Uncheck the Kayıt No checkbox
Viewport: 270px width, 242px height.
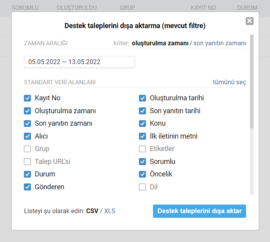coord(27,98)
